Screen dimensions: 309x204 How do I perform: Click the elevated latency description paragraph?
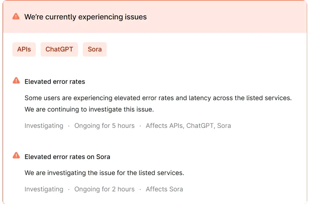[x=158, y=104]
